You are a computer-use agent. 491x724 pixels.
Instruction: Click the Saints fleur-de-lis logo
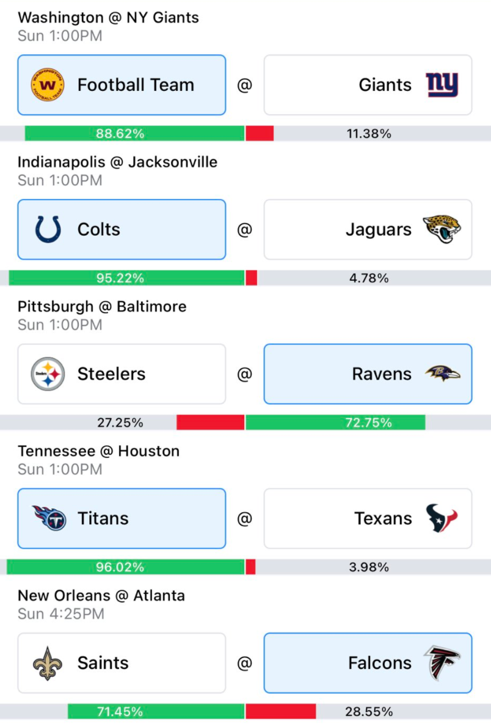48,663
